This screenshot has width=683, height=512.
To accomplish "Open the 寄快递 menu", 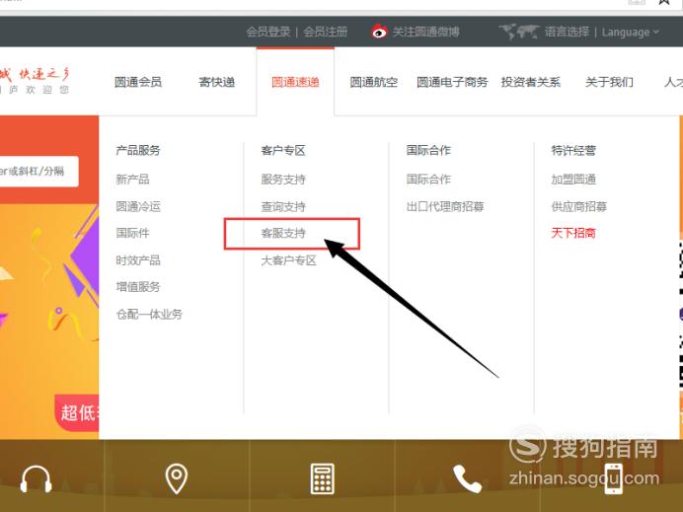I will click(x=216, y=82).
